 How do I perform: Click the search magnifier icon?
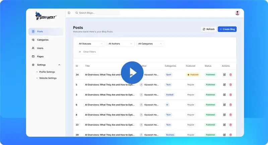[x=77, y=13]
